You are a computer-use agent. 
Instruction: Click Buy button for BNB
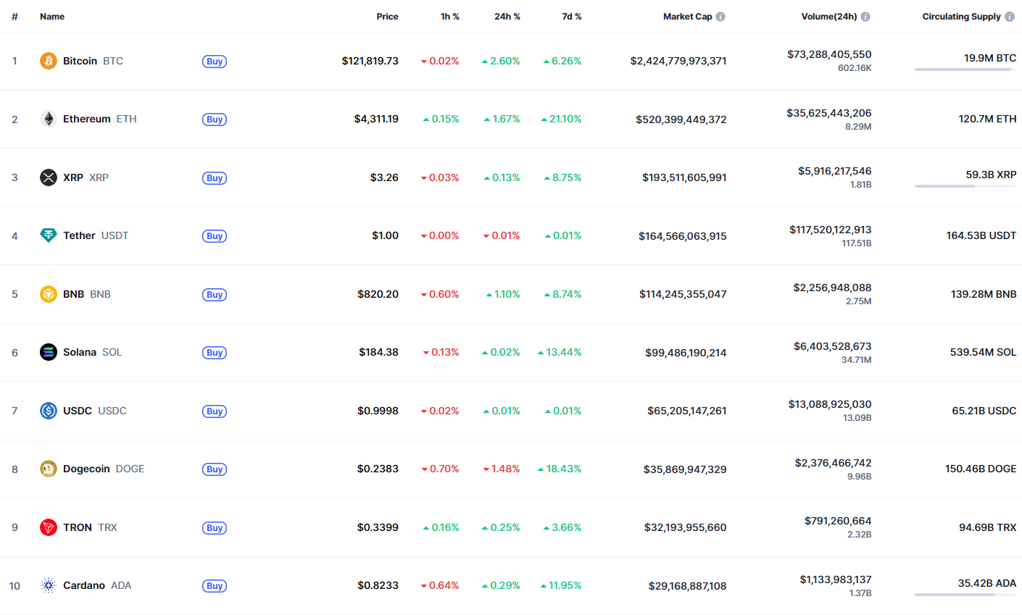(215, 295)
